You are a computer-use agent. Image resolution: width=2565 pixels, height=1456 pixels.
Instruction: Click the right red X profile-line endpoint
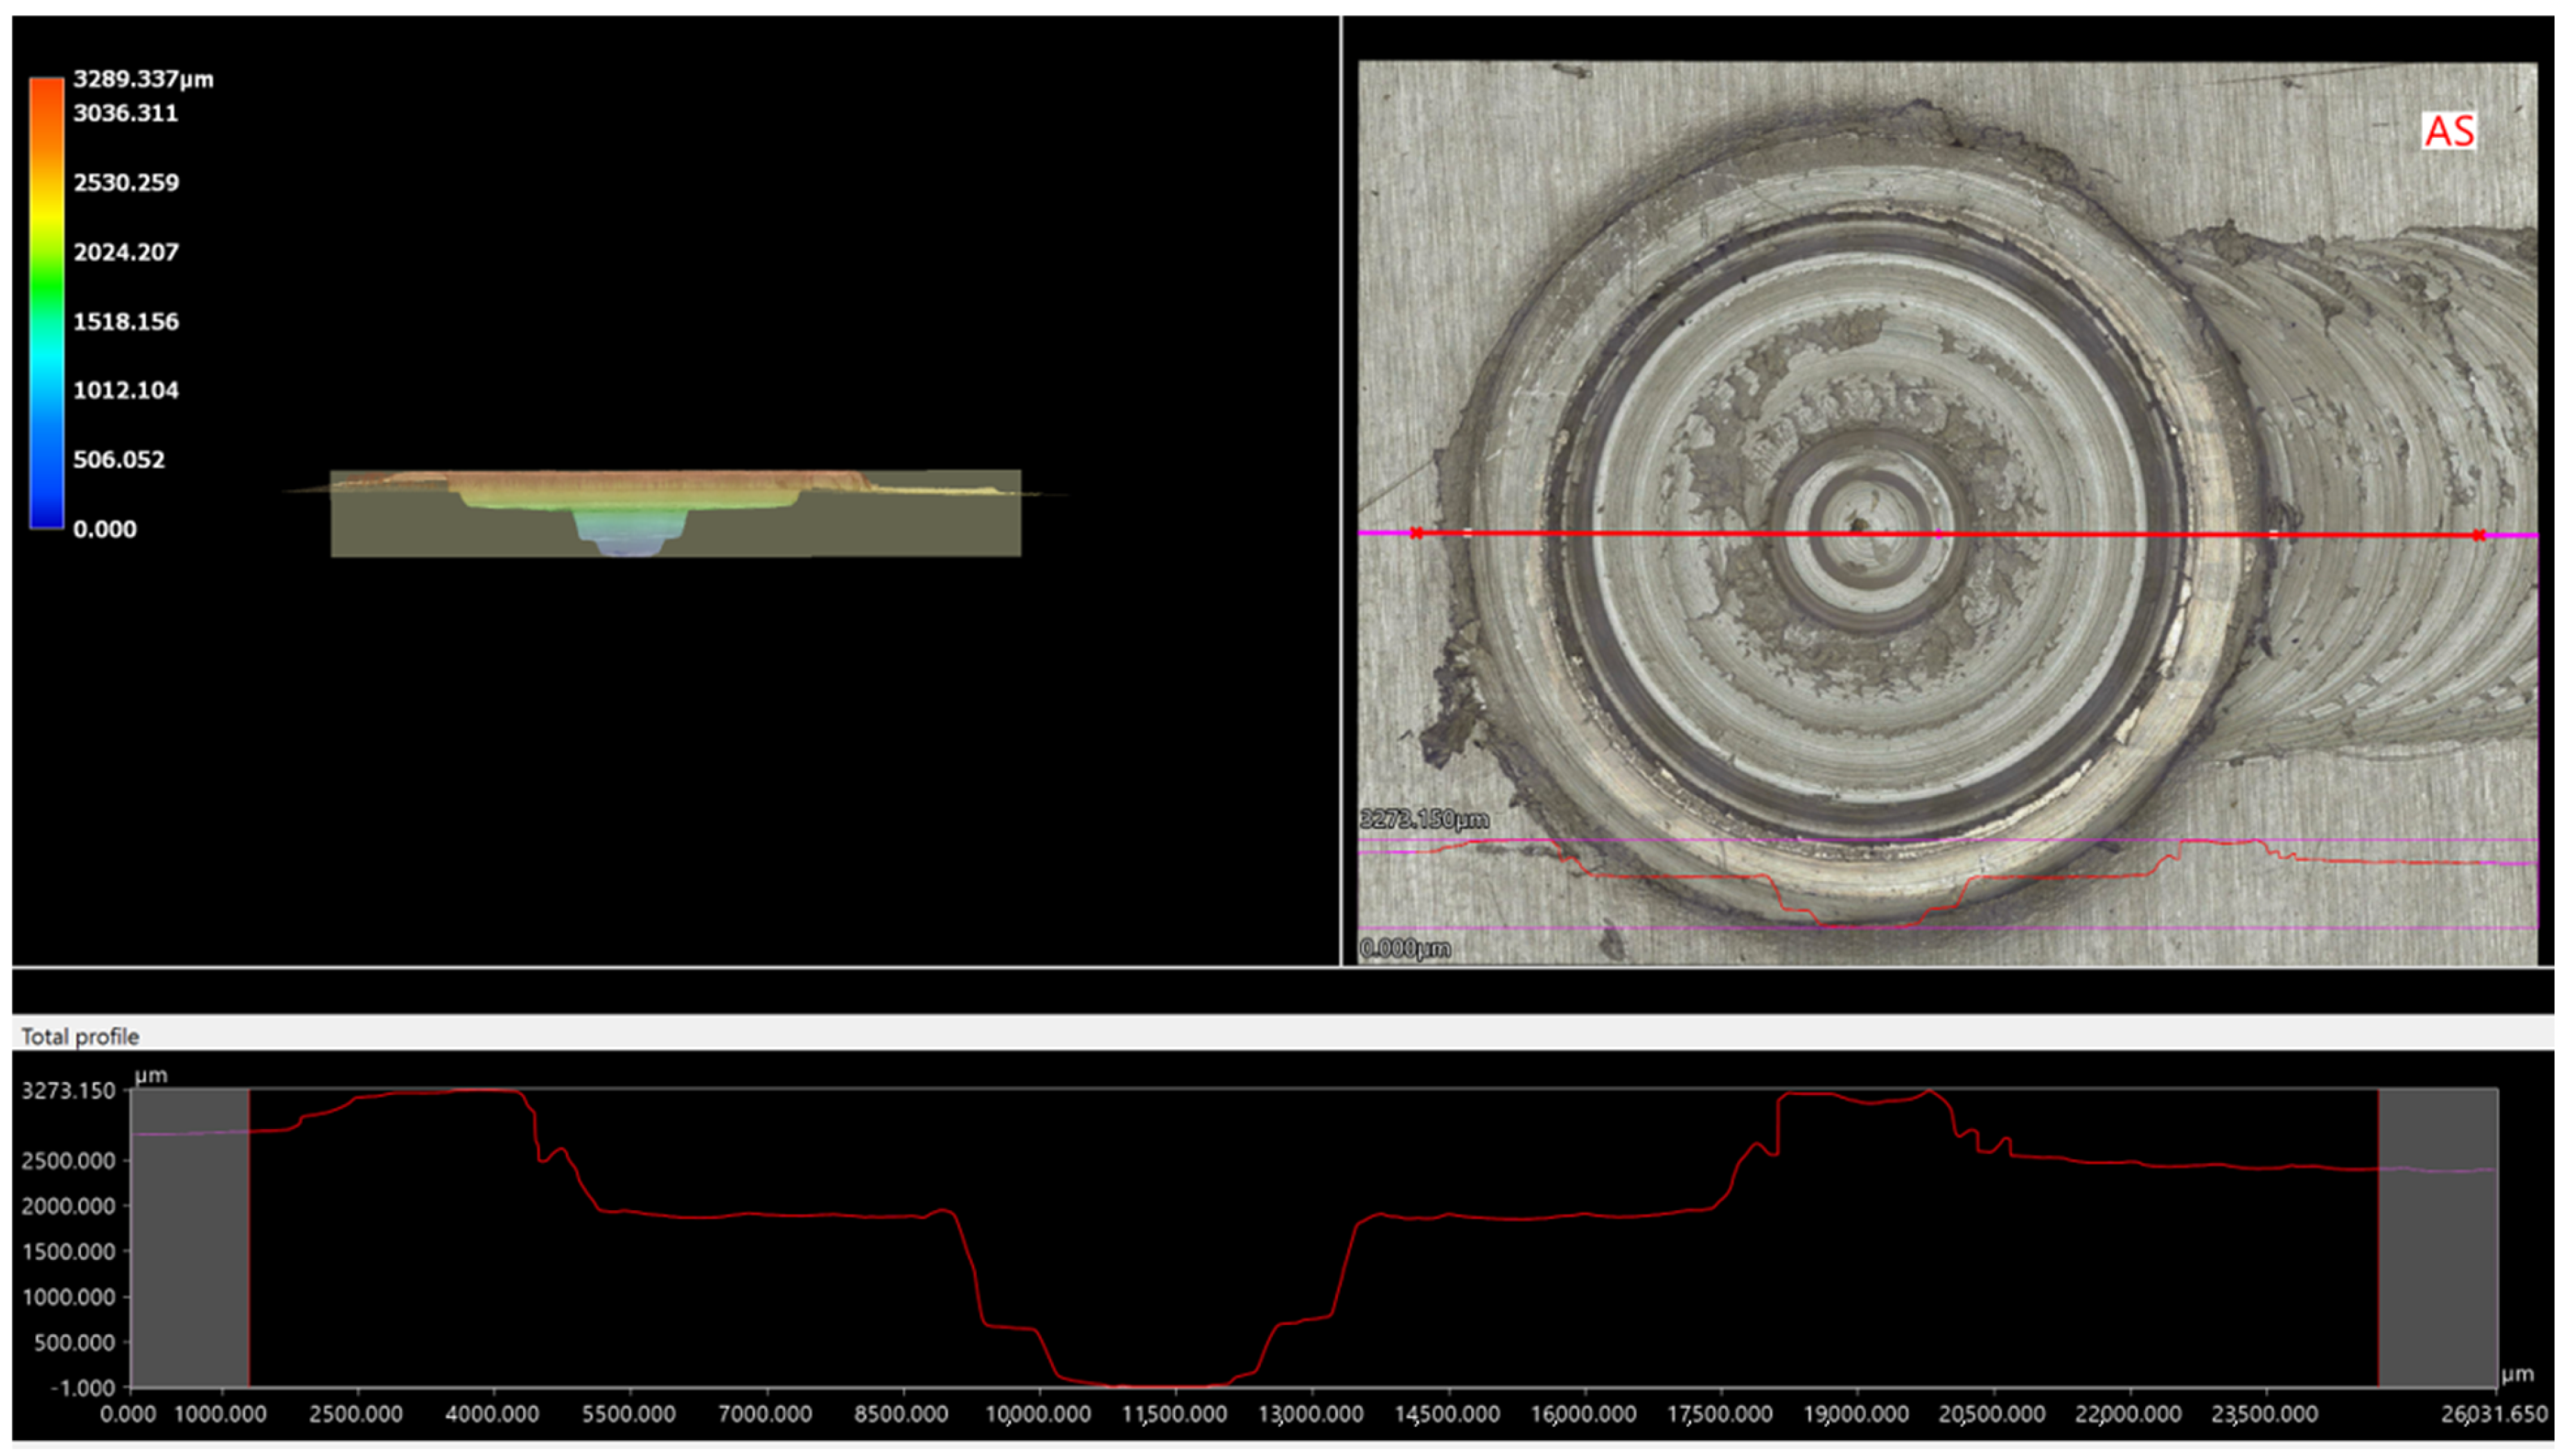2478,536
